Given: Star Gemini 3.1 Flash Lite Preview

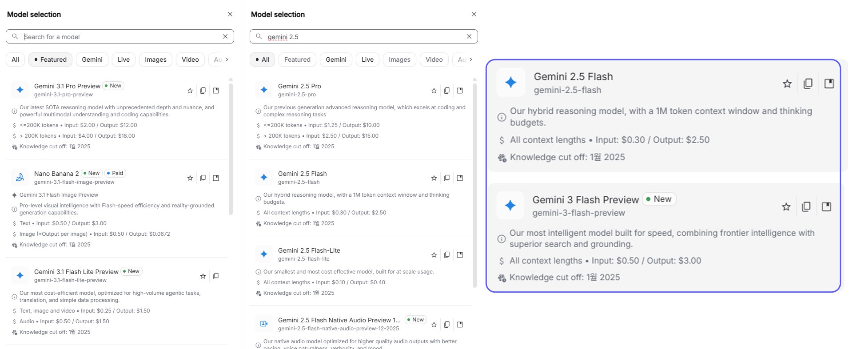Looking at the screenshot, I should [203, 276].
